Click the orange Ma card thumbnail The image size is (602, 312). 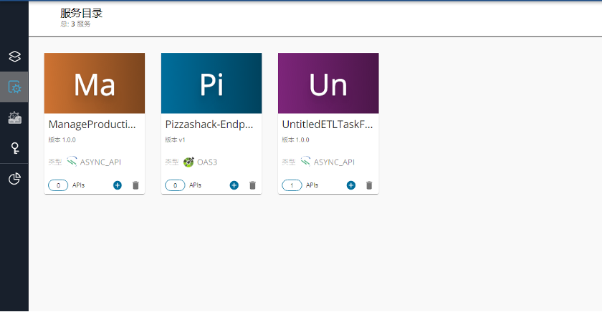coord(95,84)
